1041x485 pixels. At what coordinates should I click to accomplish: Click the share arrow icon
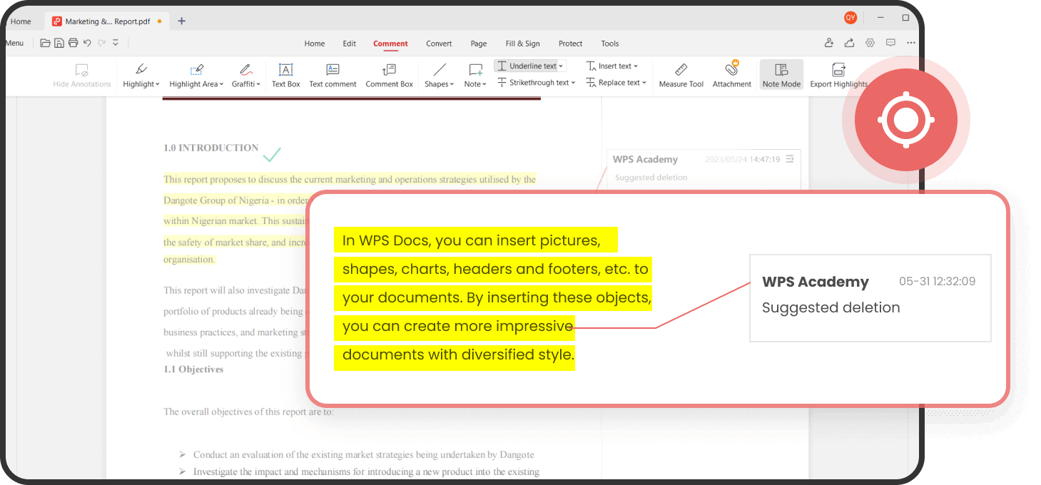[x=849, y=43]
